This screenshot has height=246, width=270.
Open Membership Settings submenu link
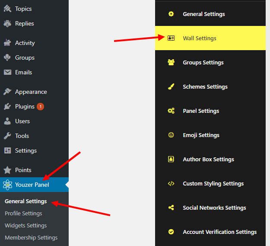[x=31, y=237]
